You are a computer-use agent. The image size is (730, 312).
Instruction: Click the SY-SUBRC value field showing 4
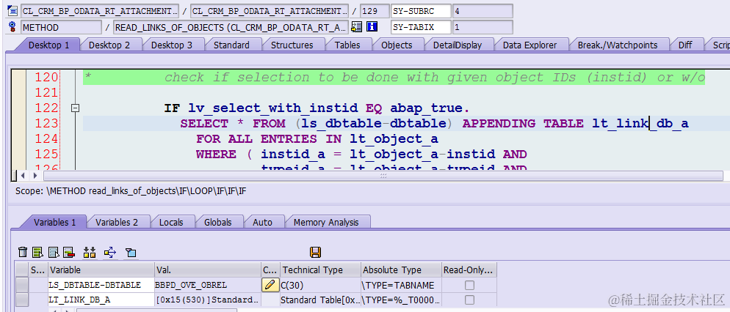483,11
